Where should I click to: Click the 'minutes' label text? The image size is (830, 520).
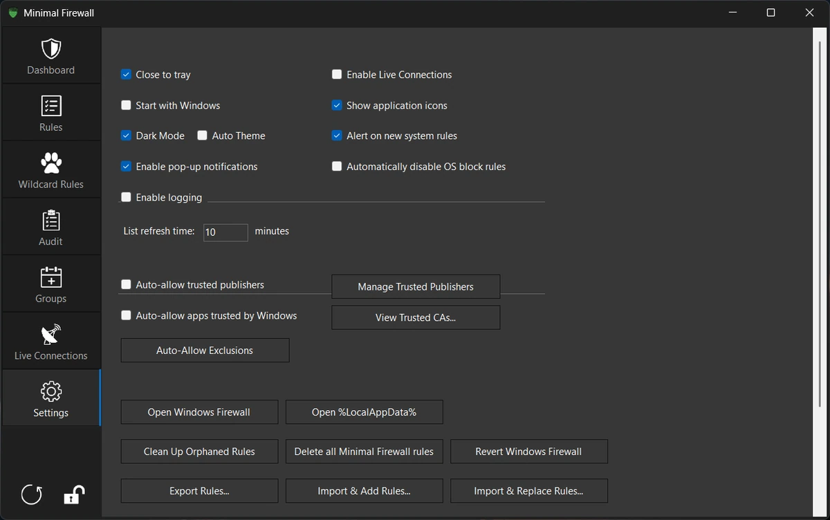272,231
